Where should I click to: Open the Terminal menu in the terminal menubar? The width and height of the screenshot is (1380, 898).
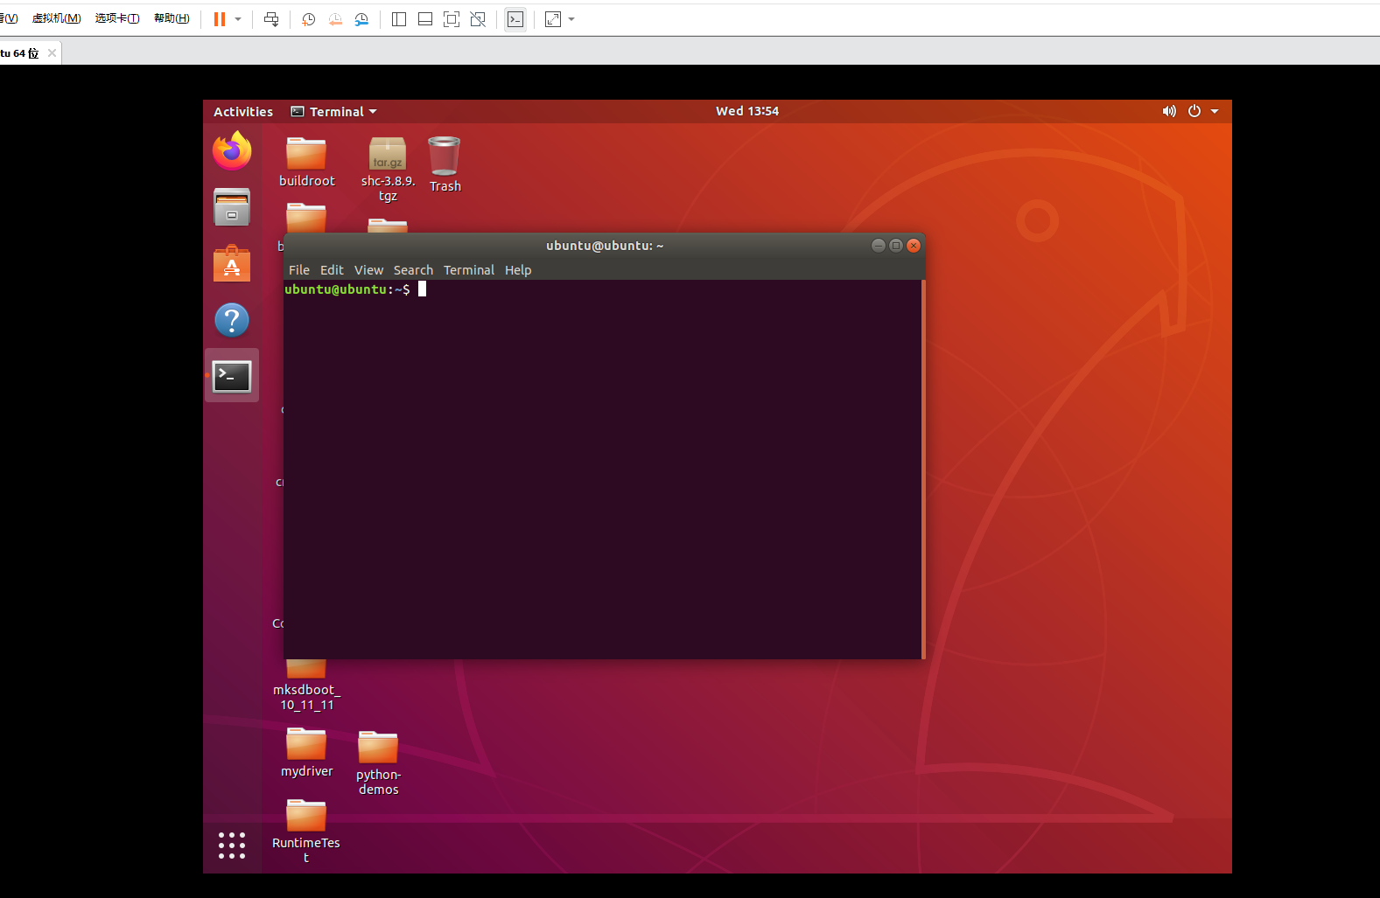(469, 270)
